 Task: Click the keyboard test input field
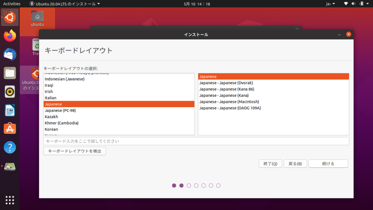(196, 141)
